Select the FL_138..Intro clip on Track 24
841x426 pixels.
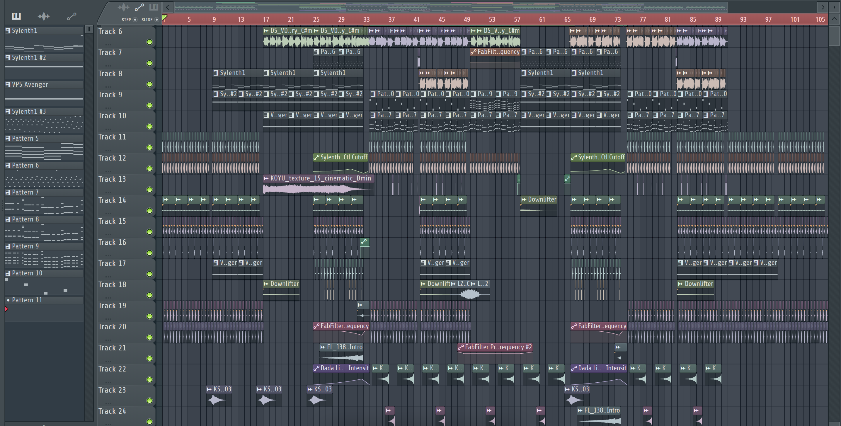coord(599,417)
